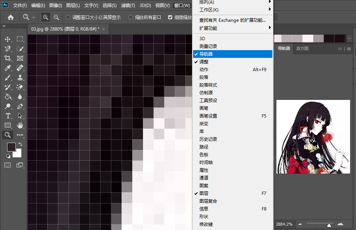The image size is (356, 230).
Task: Select the Eyedropper tool
Action: tap(7, 68)
